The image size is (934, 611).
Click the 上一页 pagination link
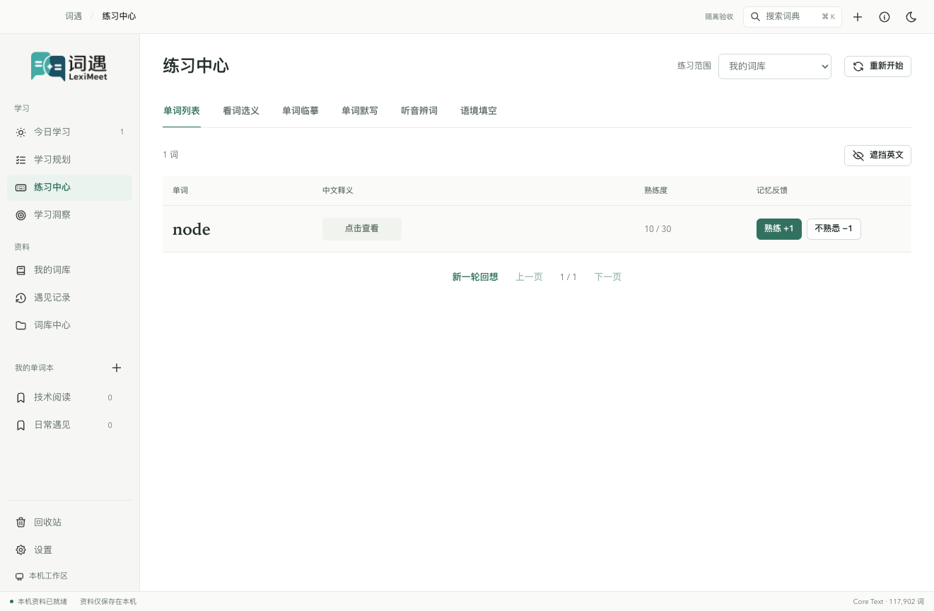pos(529,277)
